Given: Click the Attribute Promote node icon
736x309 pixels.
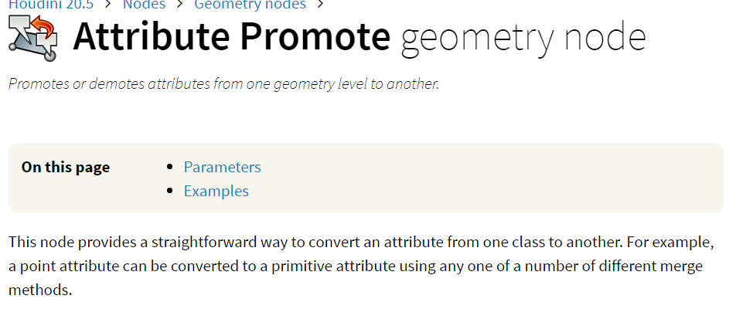Looking at the screenshot, I should coord(32,38).
